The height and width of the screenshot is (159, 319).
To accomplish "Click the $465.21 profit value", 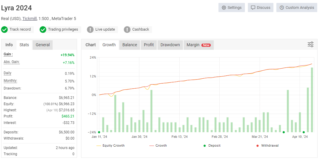I will point(68,116).
